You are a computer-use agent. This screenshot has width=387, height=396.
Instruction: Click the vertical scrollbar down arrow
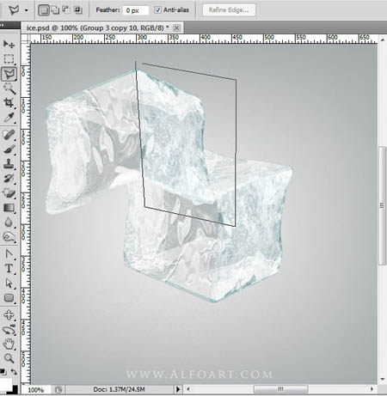click(x=383, y=380)
